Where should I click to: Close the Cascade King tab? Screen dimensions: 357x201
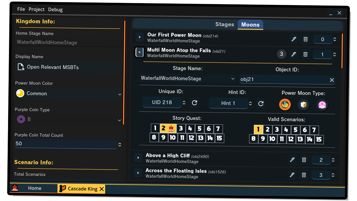pyautogui.click(x=102, y=189)
